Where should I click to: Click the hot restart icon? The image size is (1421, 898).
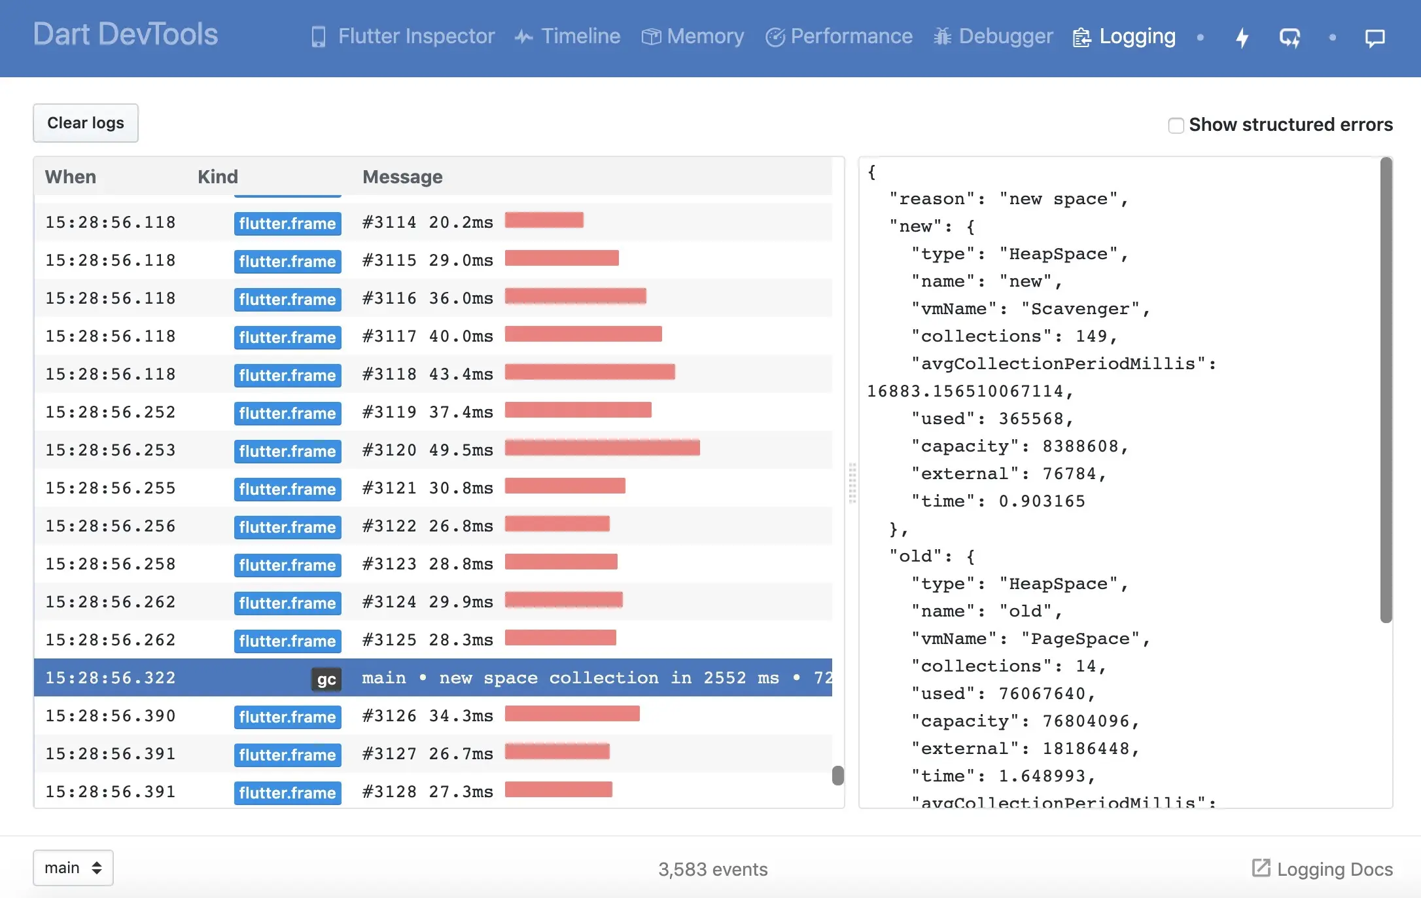tap(1289, 37)
